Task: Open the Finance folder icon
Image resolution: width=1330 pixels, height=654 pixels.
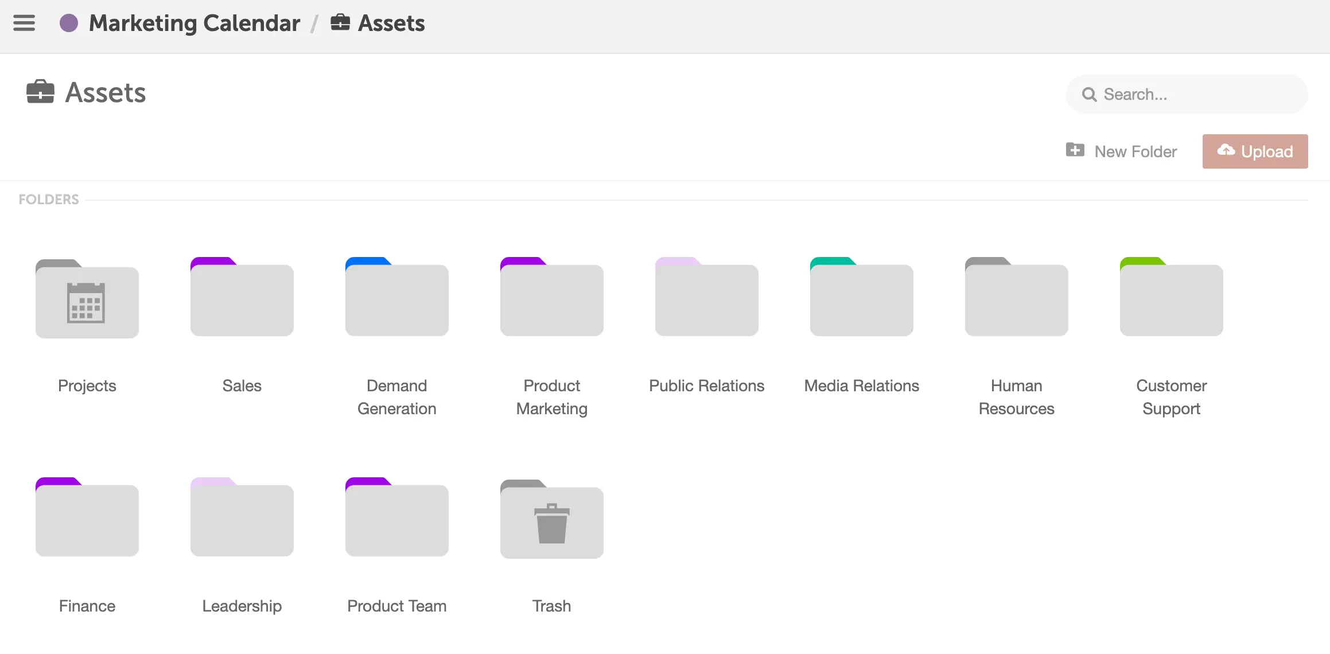Action: tap(87, 517)
